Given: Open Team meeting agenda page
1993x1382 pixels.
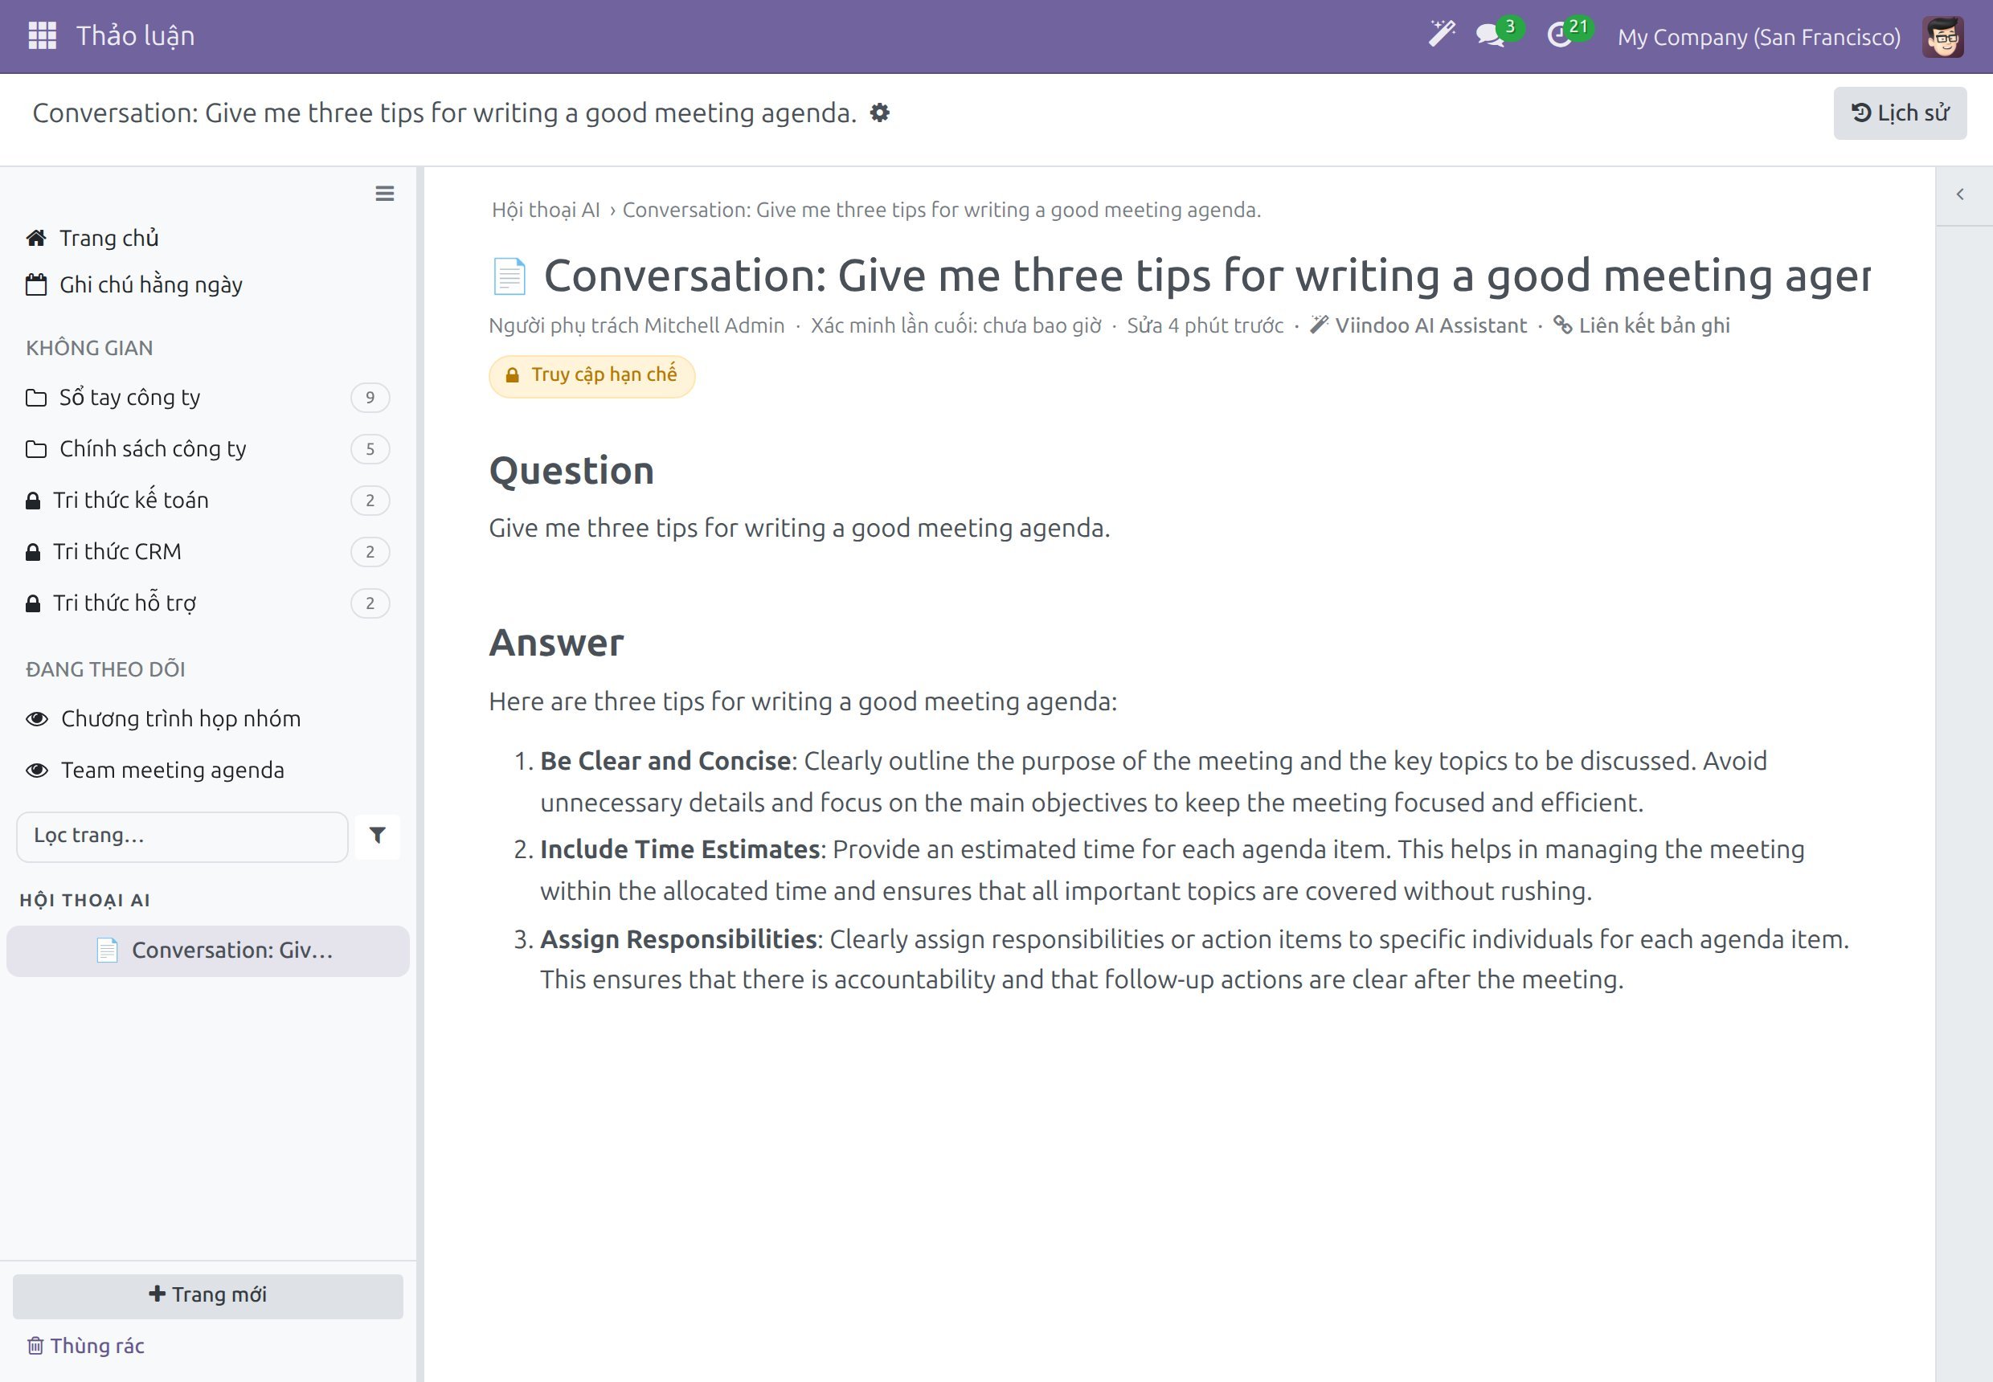Looking at the screenshot, I should click(172, 770).
